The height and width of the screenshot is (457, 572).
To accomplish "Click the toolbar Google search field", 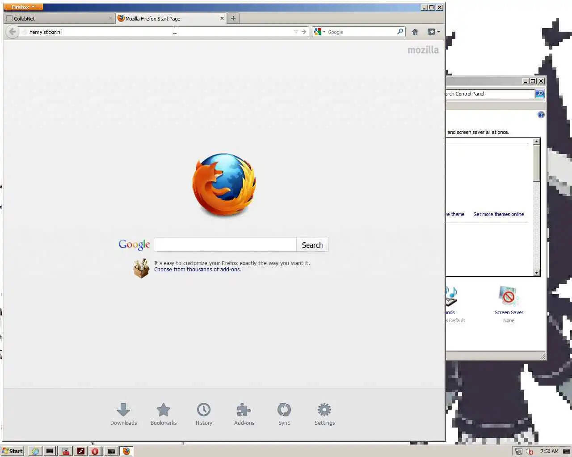I will [361, 32].
